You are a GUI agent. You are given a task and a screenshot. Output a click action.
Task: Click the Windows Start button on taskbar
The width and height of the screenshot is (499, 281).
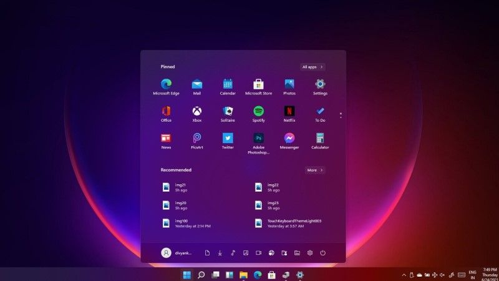click(187, 275)
